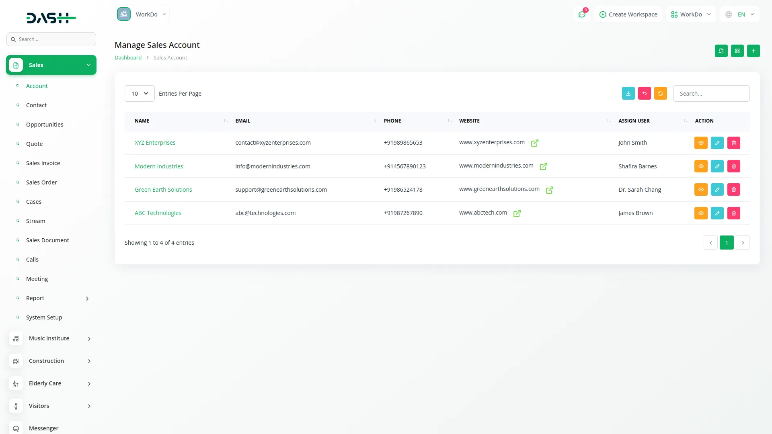Open the Entries Per Page dropdown
Viewport: 772px width, 434px height.
[140, 94]
